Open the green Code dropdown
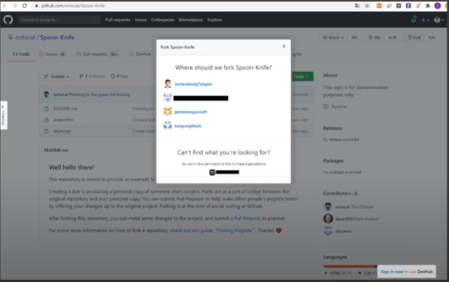Image resolution: width=449 pixels, height=282 pixels. (302, 76)
